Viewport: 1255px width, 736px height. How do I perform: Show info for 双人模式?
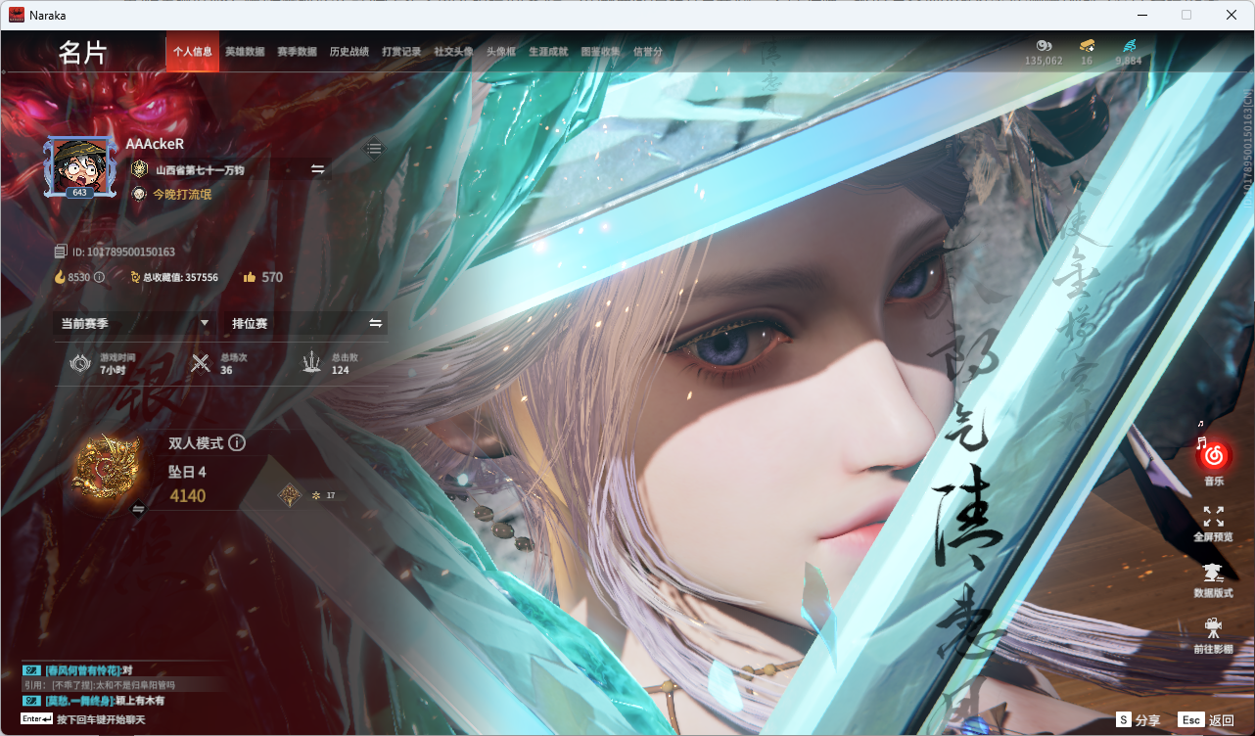pos(237,443)
